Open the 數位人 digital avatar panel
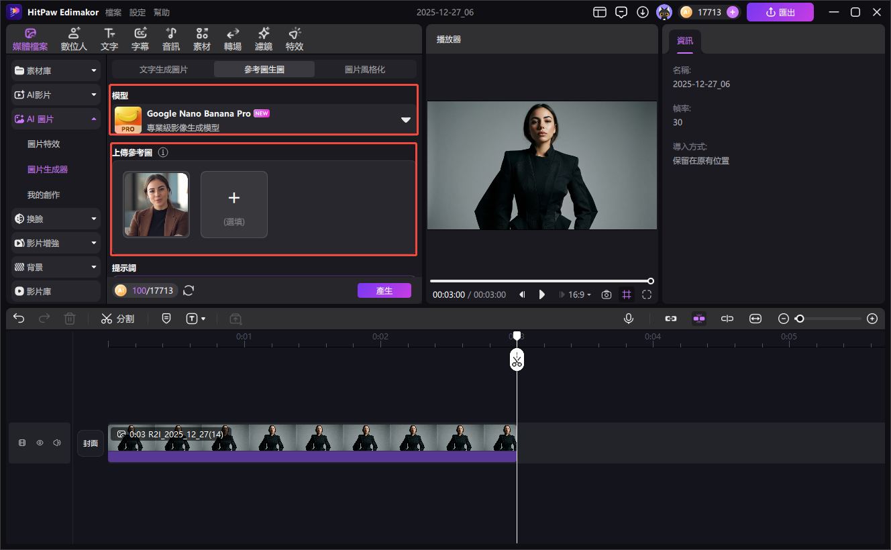Screen dimensions: 891x550 [74, 39]
